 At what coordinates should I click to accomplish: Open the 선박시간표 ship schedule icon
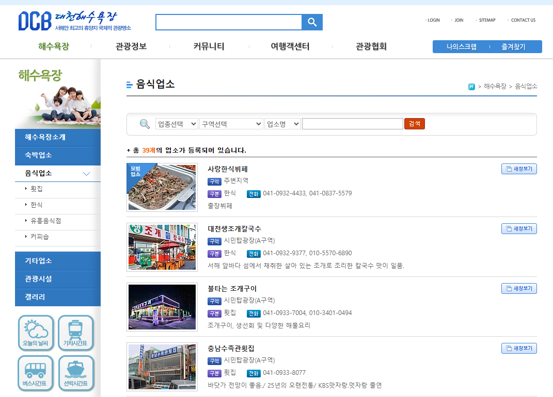pyautogui.click(x=76, y=372)
